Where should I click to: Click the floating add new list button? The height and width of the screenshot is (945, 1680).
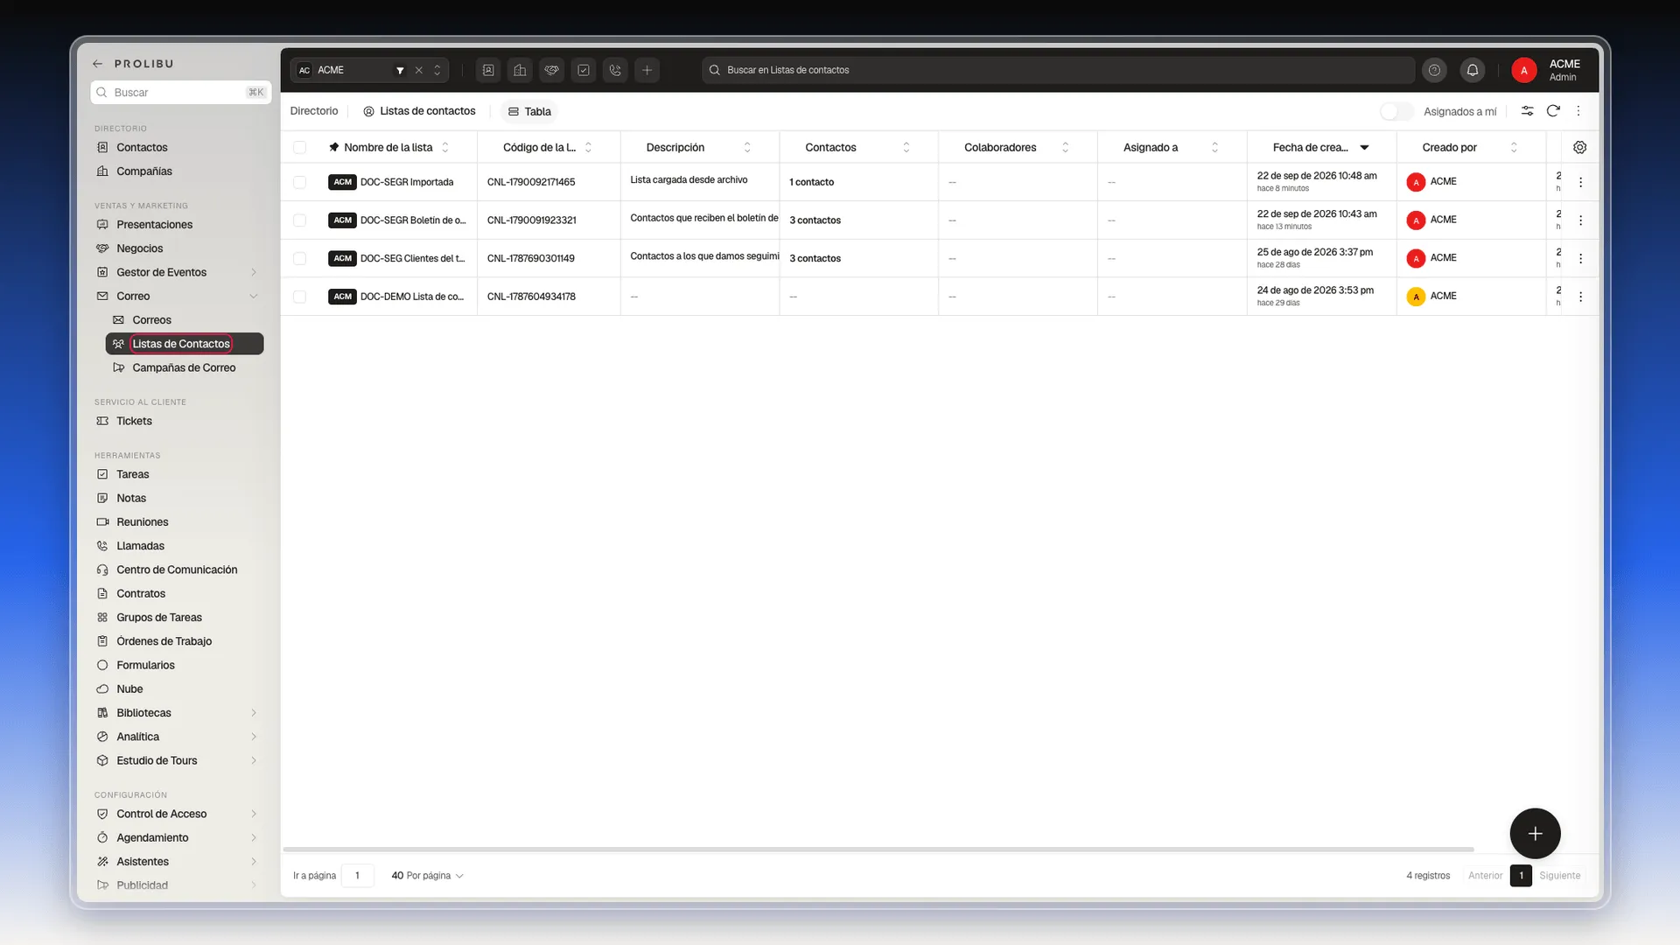point(1535,833)
